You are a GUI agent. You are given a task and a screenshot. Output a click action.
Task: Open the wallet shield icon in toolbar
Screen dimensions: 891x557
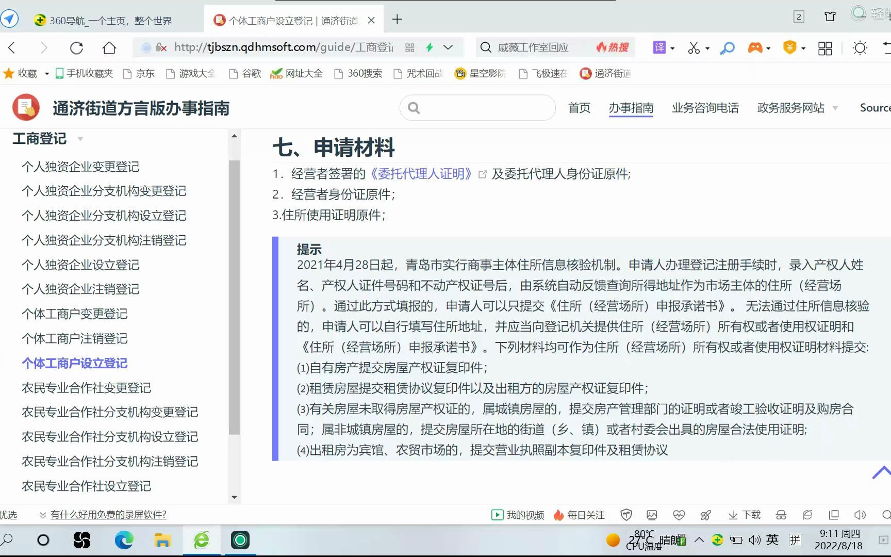point(788,47)
